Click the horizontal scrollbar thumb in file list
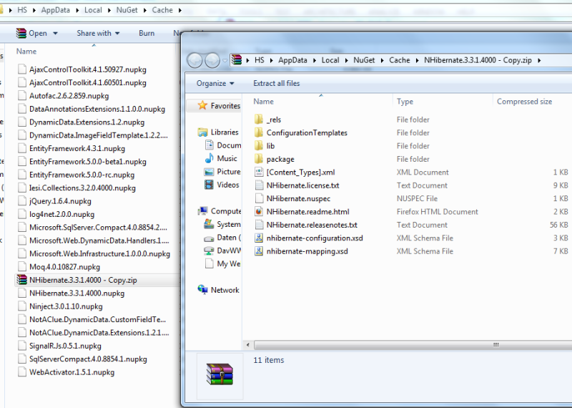The width and height of the screenshot is (572, 408). click(413, 345)
